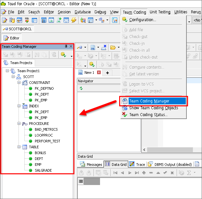Select the SCOTT@ORCL connection button
Screen dimensions: 202x199
[x=18, y=29]
